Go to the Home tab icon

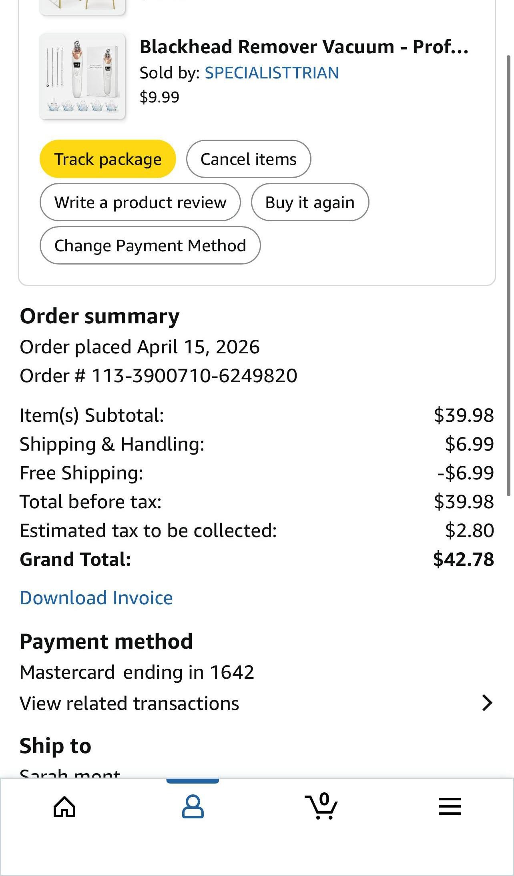coord(64,806)
